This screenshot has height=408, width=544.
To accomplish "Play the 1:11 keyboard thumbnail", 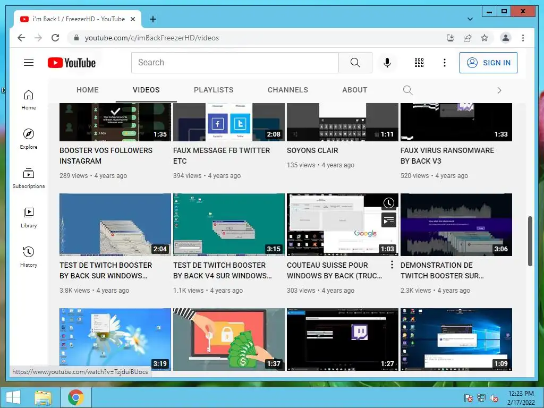I will [343, 122].
